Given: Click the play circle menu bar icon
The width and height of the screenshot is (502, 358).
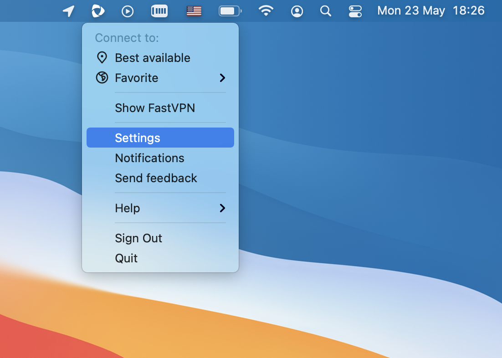Looking at the screenshot, I should point(128,11).
